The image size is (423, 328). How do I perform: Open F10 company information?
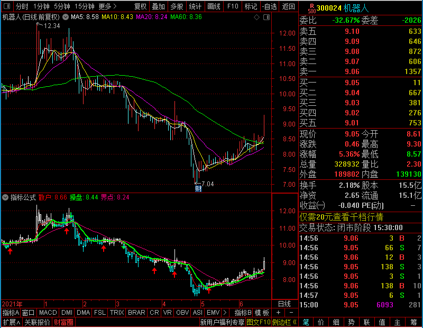[233, 6]
